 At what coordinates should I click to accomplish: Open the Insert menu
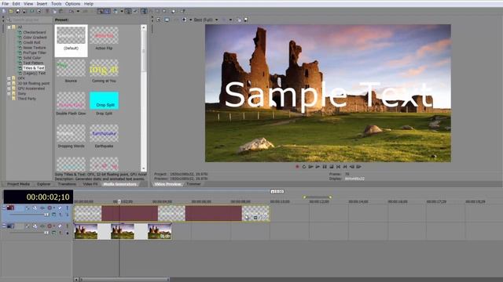click(x=42, y=4)
